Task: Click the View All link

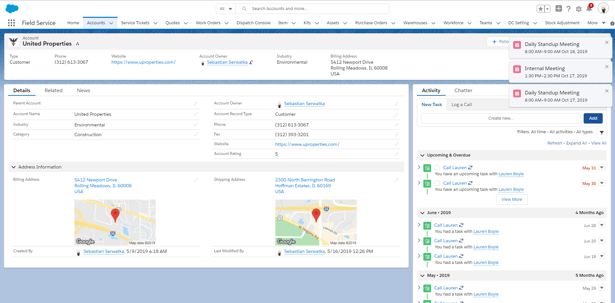Action: coord(599,143)
